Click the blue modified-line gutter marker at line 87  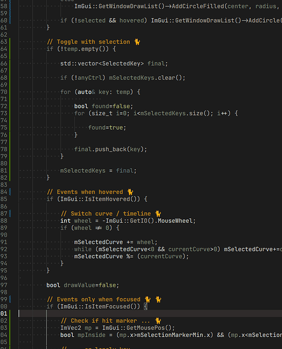coord(10,213)
